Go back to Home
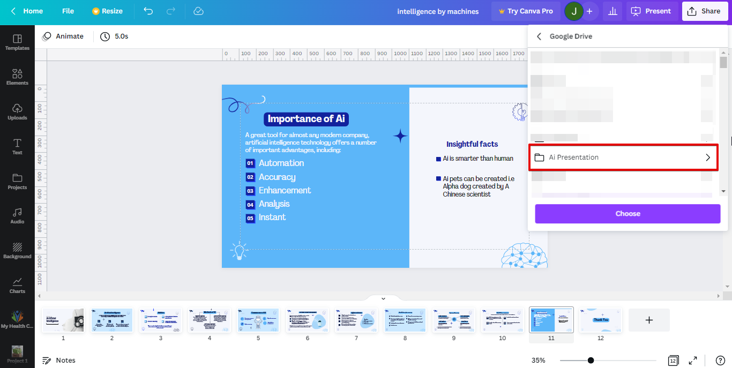732x368 pixels. pos(27,11)
